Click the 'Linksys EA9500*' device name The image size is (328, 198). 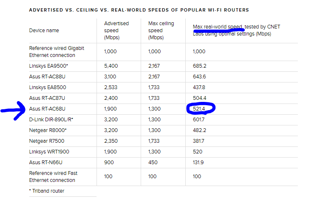coord(49,66)
